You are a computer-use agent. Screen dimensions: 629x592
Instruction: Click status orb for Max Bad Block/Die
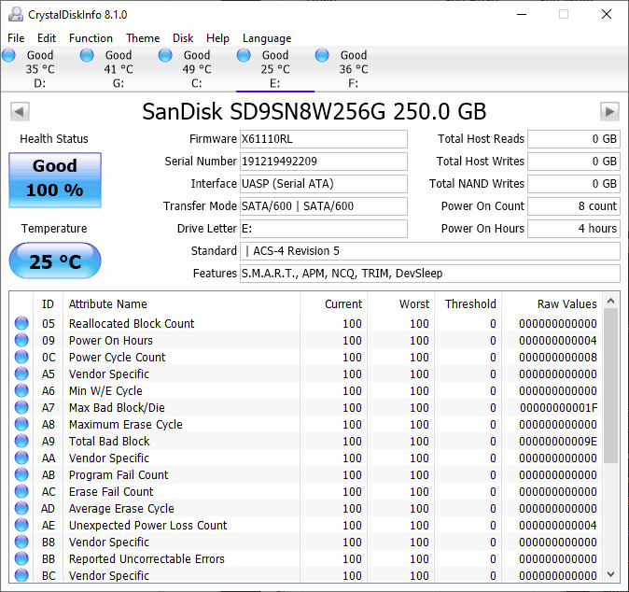coord(21,407)
